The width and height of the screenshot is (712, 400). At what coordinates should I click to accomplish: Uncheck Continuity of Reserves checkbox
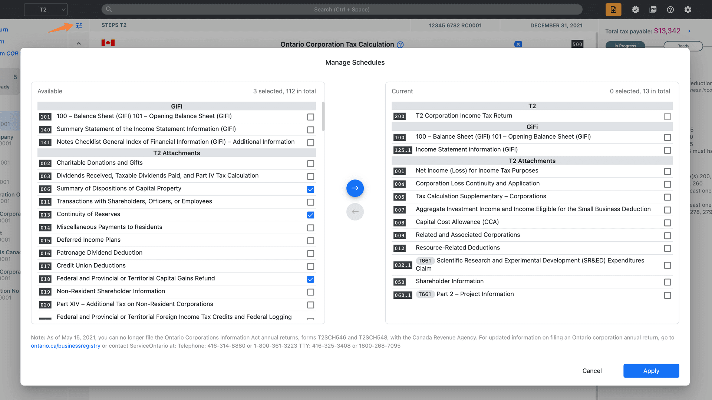[x=311, y=215]
